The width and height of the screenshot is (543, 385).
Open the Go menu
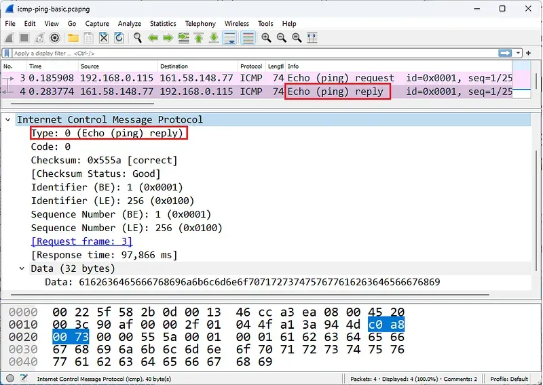72,24
